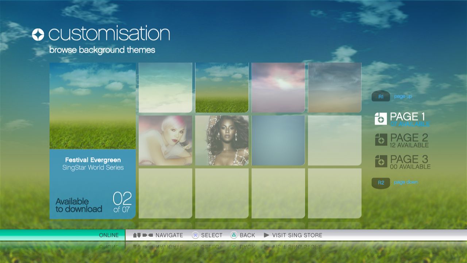Click the R1 page up button icon
The width and height of the screenshot is (467, 263).
(x=381, y=97)
